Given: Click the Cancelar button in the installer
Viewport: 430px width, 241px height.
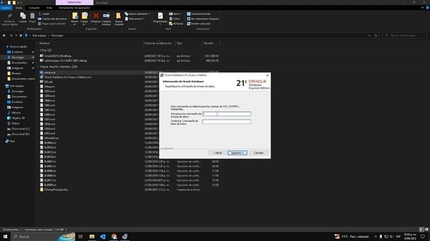Looking at the screenshot, I should pyautogui.click(x=259, y=153).
